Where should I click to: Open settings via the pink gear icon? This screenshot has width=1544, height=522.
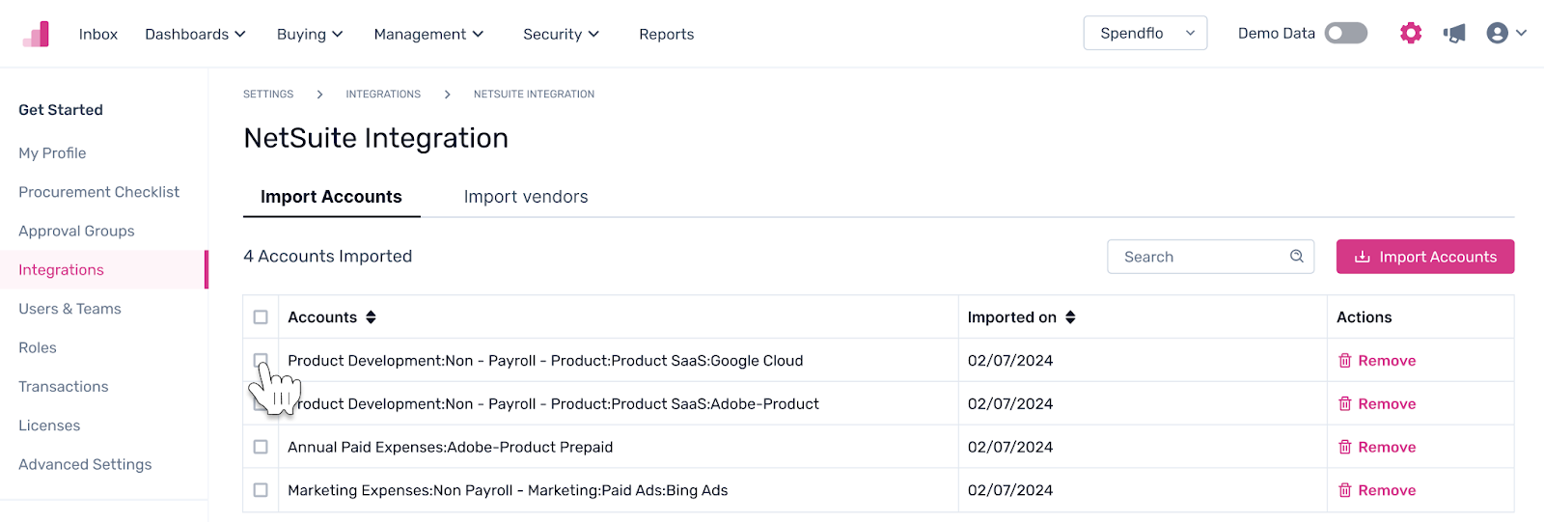(x=1411, y=34)
